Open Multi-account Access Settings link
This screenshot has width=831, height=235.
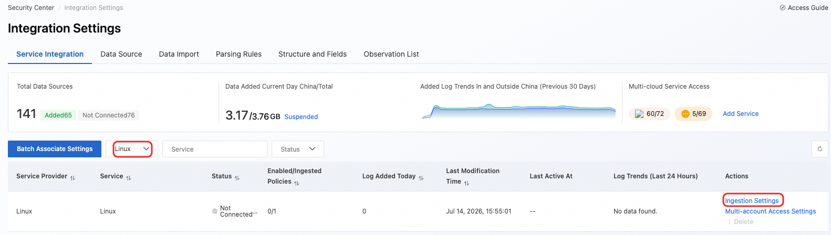(x=771, y=211)
